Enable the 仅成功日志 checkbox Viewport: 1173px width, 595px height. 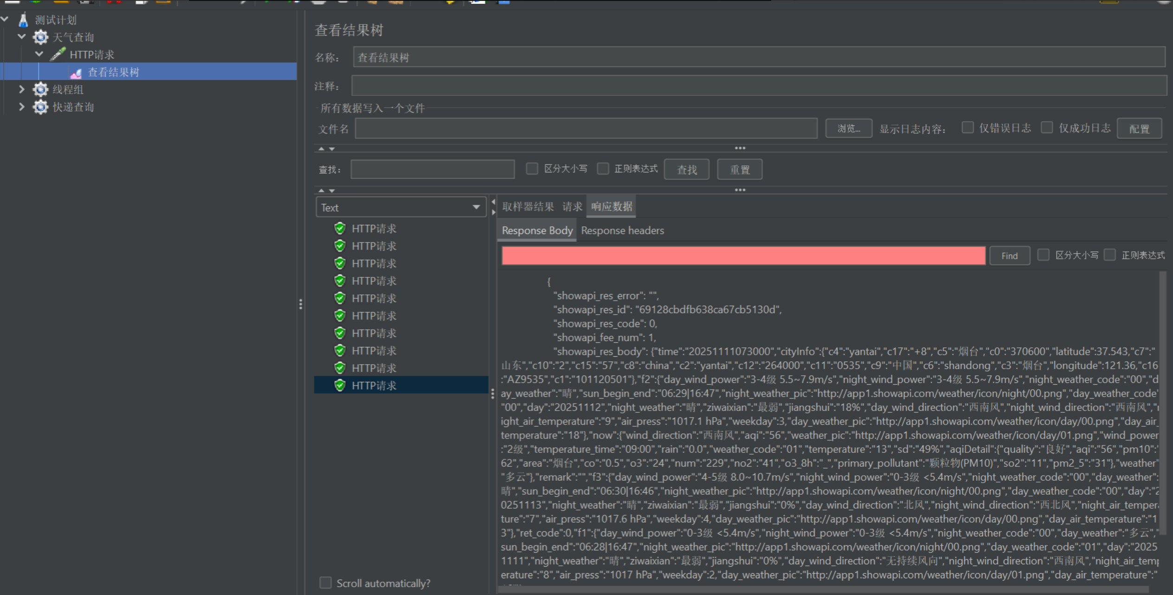click(1047, 128)
